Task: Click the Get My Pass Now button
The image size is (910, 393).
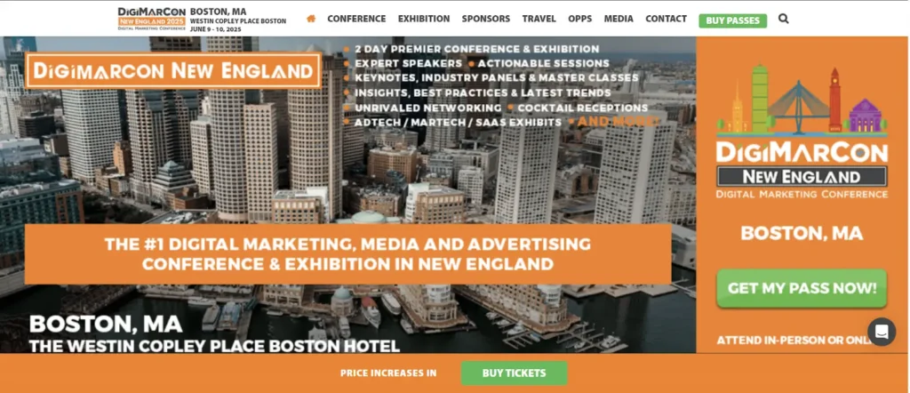Action: 802,288
